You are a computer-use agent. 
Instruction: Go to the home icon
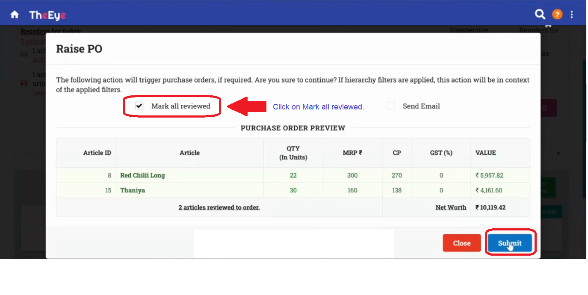[x=15, y=15]
